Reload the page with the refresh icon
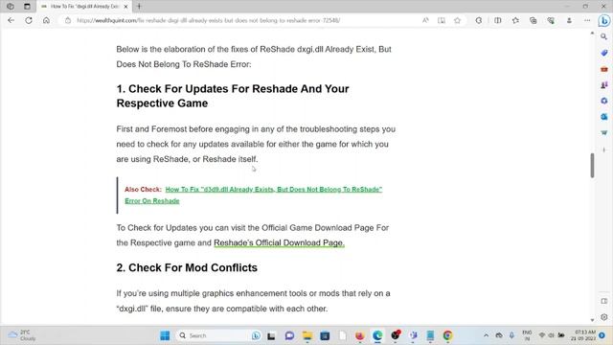This screenshot has height=345, width=613. point(29,20)
